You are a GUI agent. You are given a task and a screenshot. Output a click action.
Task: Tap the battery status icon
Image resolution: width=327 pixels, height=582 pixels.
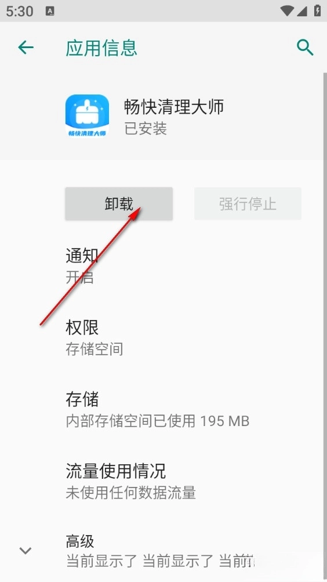pyautogui.click(x=317, y=10)
